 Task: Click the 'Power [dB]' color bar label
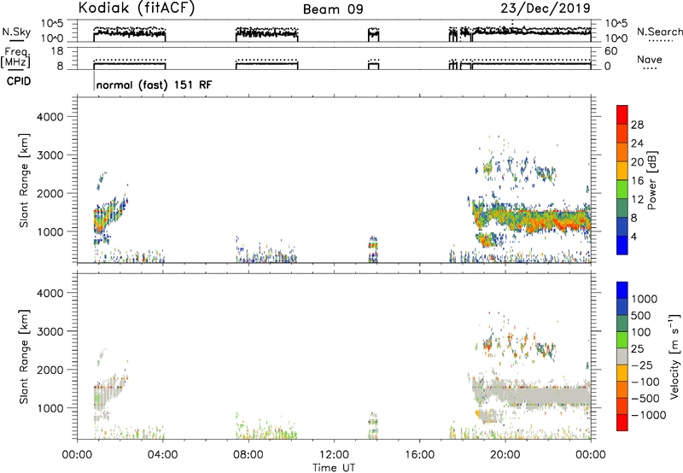tap(651, 180)
